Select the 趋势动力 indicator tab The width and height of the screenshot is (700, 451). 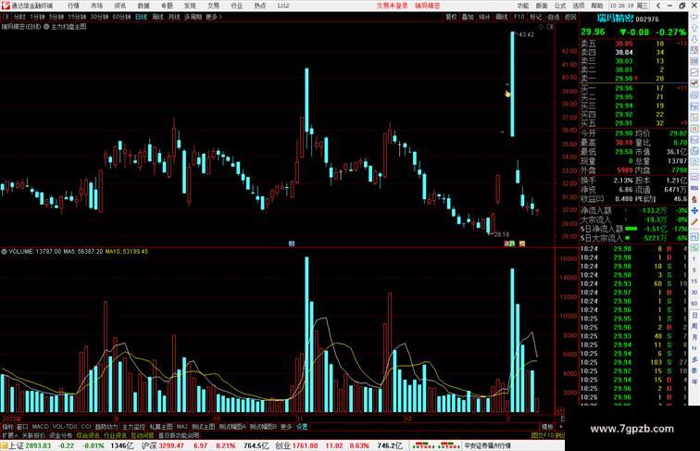pos(106,427)
